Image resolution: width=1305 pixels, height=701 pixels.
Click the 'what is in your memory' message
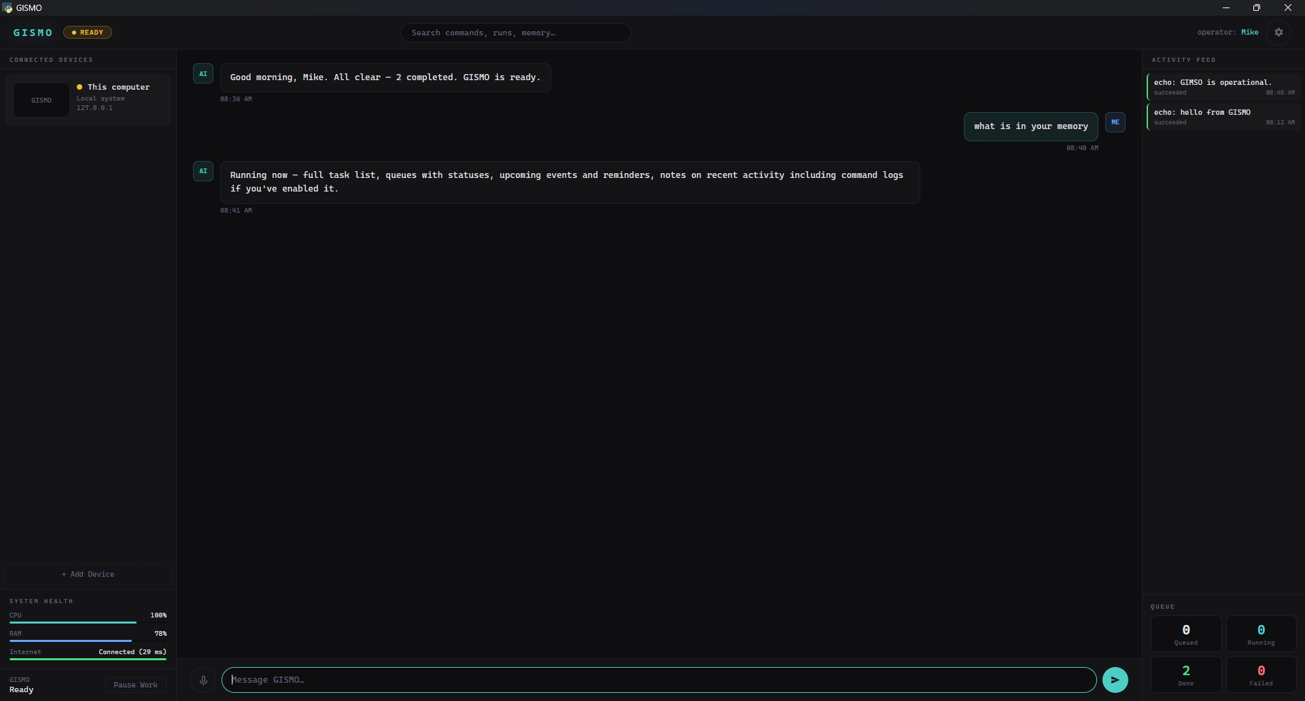(1030, 126)
